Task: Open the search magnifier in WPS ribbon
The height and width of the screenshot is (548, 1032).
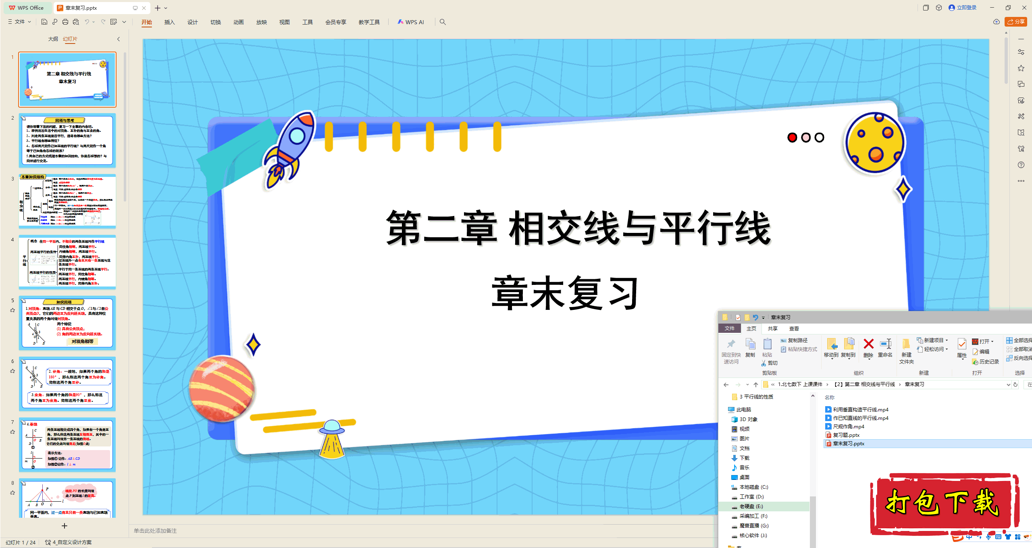Action: (443, 22)
